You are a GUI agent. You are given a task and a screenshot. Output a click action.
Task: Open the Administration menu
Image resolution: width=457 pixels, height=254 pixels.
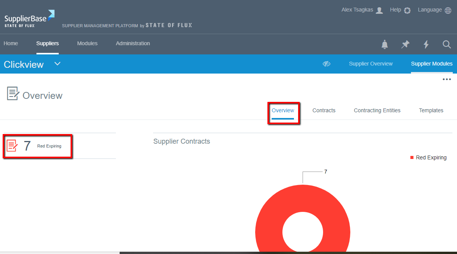[x=133, y=43]
